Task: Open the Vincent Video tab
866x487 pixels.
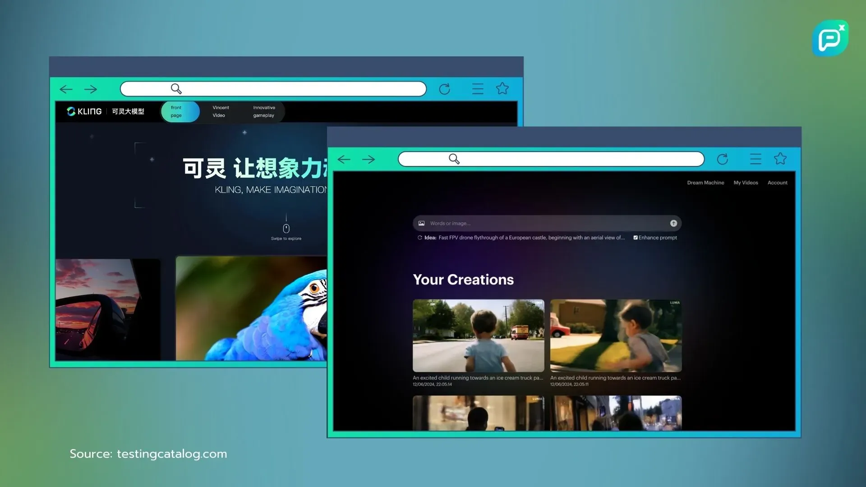Action: (221, 111)
